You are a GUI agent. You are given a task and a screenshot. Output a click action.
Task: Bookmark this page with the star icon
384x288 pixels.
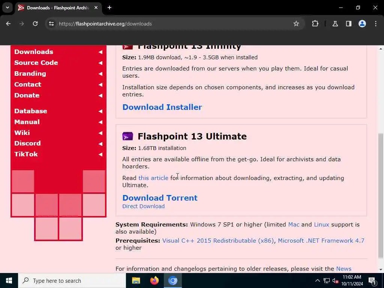tap(296, 24)
